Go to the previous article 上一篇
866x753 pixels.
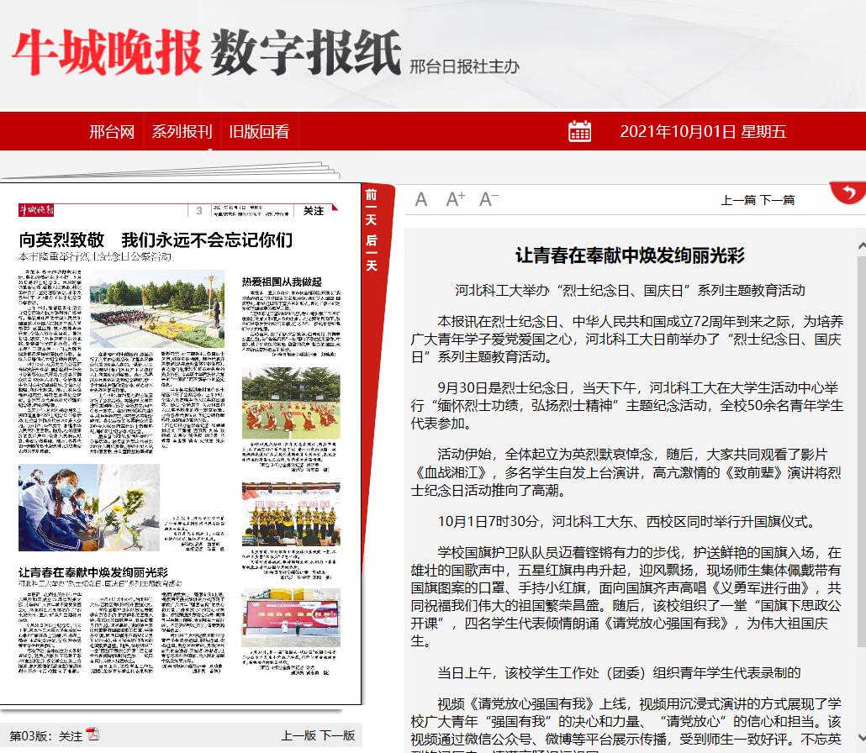point(739,200)
